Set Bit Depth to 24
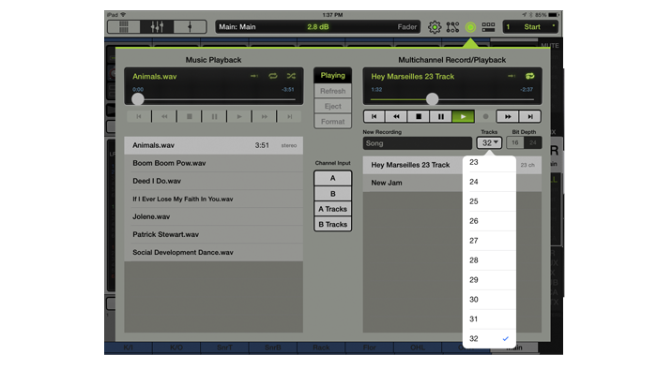The width and height of the screenshot is (657, 370). [x=532, y=142]
